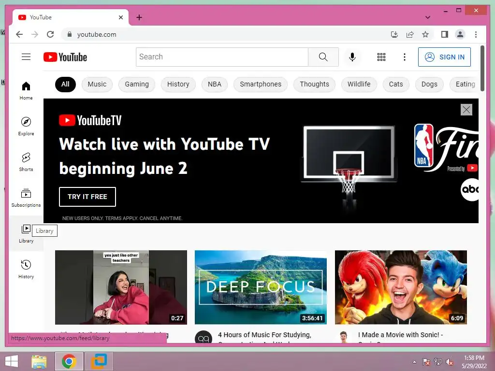Go to Home in the sidebar
The width and height of the screenshot is (495, 371).
click(x=26, y=91)
